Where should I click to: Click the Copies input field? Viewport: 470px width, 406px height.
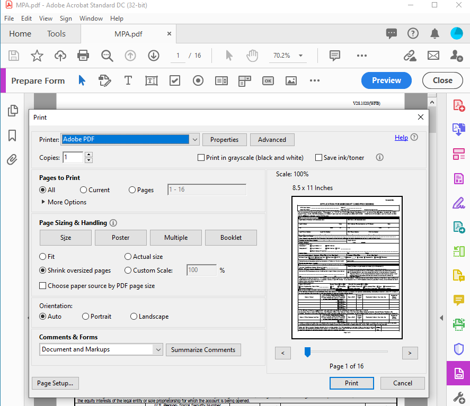[73, 157]
